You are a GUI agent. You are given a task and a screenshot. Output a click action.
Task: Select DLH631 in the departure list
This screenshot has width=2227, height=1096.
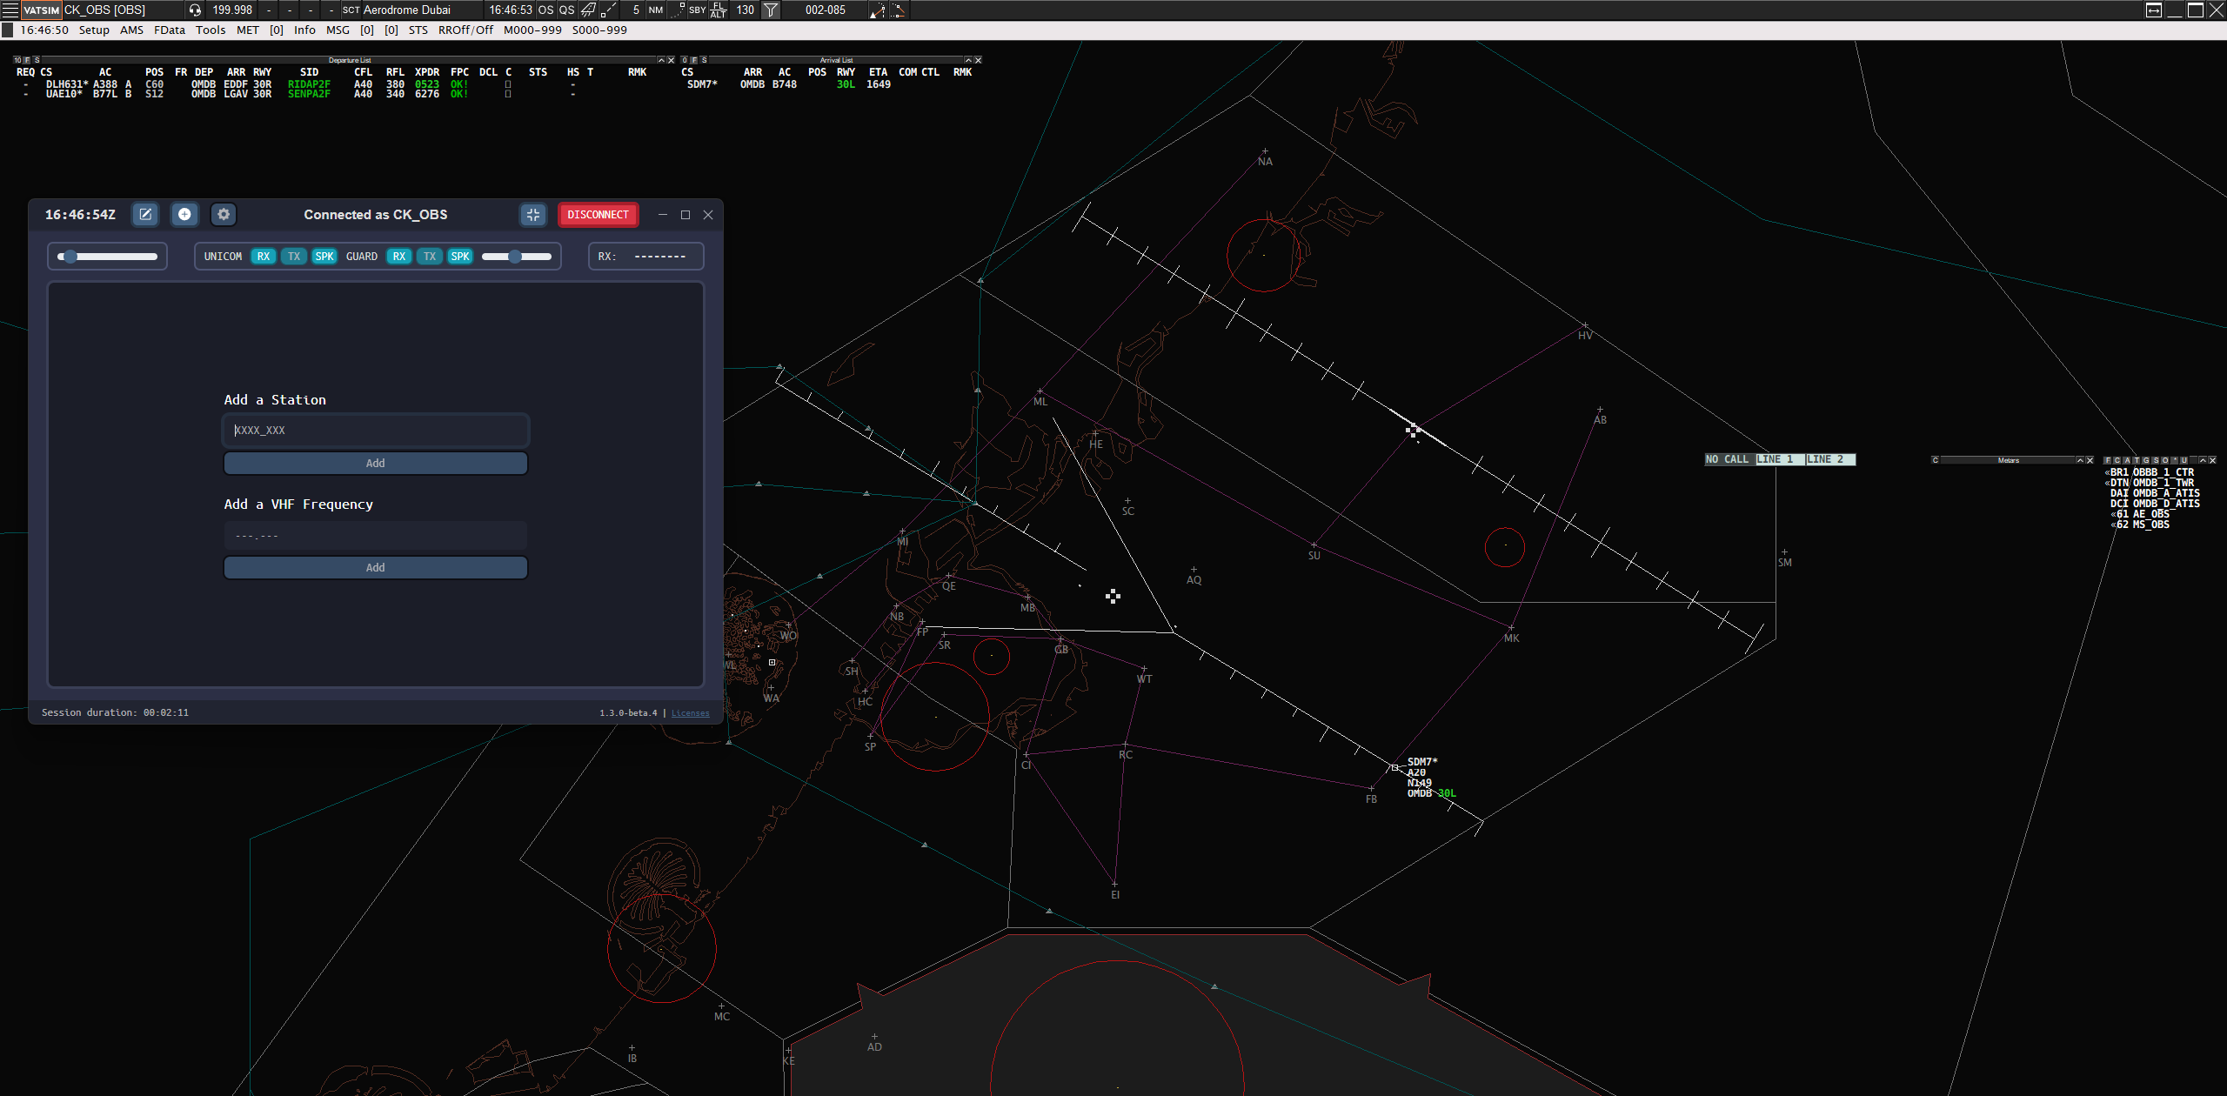coord(66,84)
